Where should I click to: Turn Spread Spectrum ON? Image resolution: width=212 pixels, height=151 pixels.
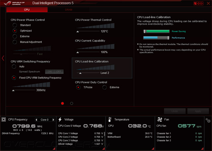pyautogui.click(x=50, y=72)
